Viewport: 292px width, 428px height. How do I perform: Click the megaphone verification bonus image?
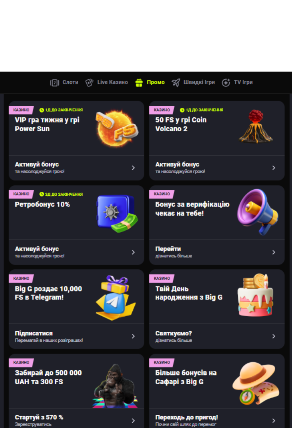tap(257, 212)
